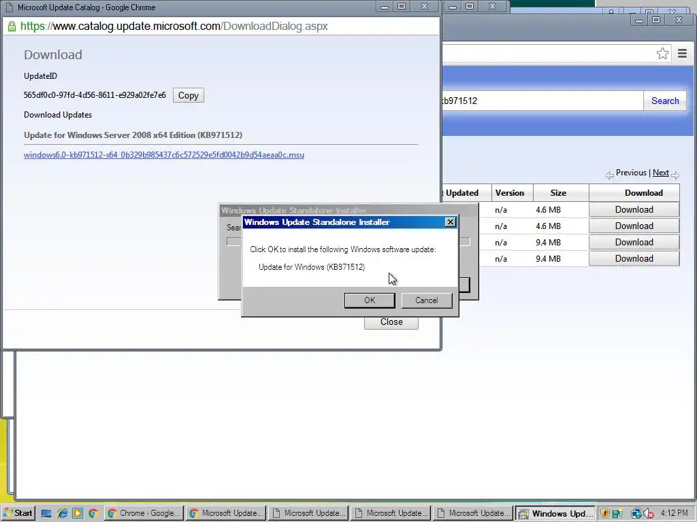This screenshot has height=522, width=697.
Task: Launch Internet Explorer from quick launch
Action: [x=62, y=514]
